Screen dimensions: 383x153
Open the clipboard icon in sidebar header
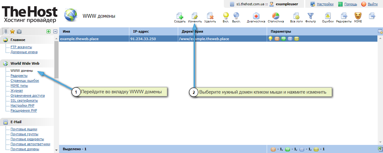point(19,31)
